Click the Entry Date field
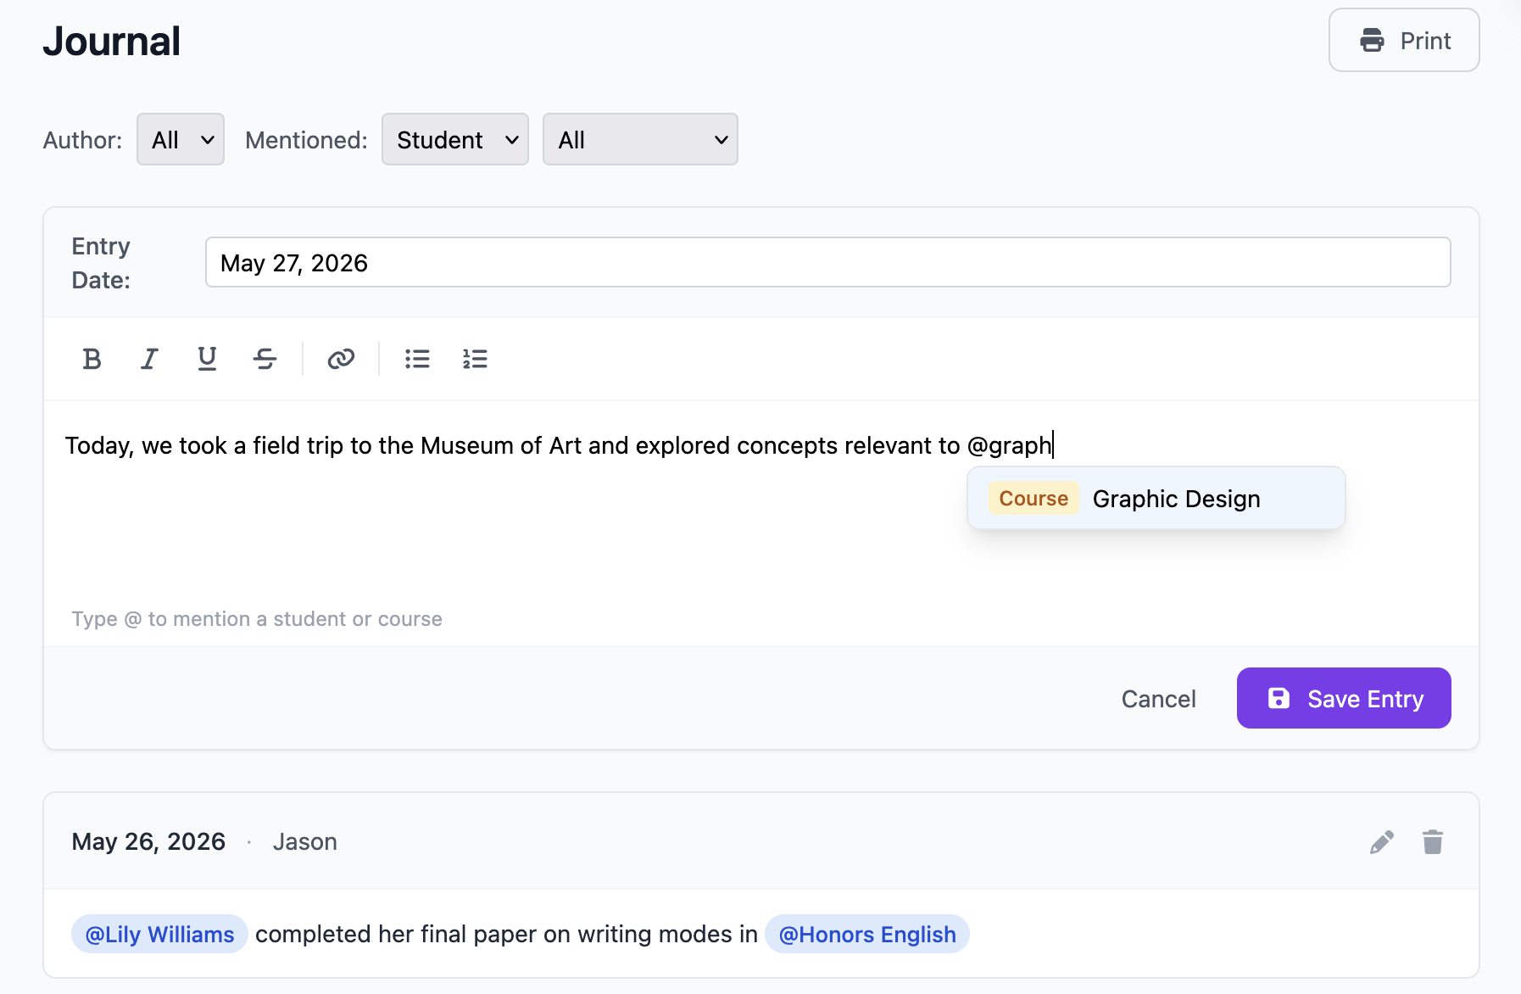The height and width of the screenshot is (994, 1521). point(827,262)
